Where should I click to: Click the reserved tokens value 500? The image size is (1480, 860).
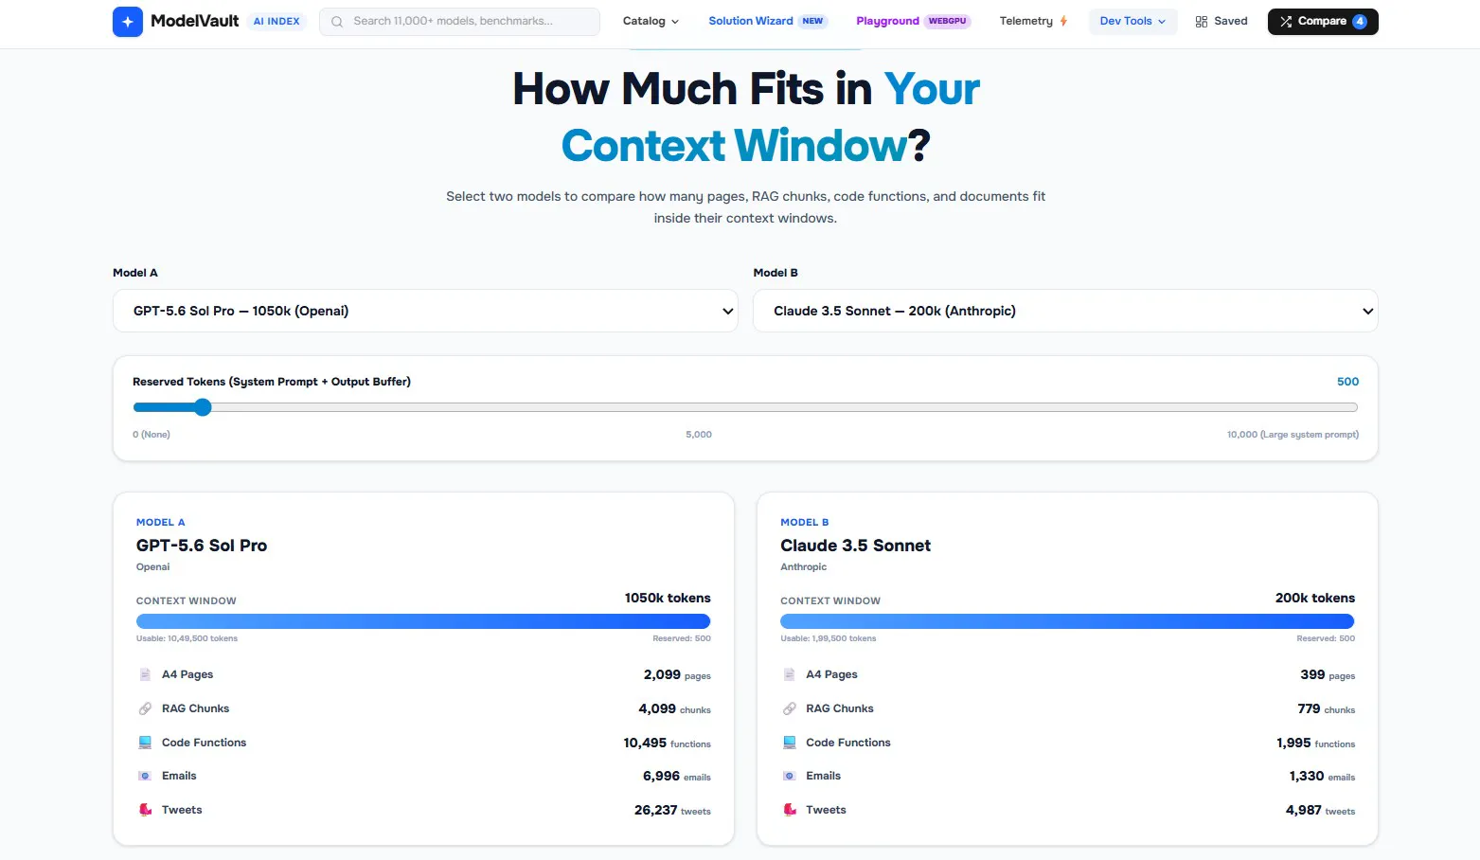pos(1347,382)
